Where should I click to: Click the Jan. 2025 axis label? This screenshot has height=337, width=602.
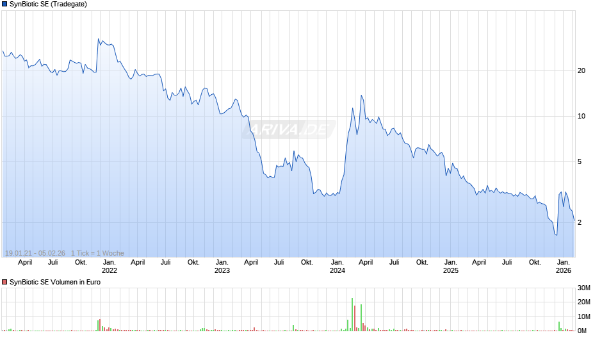tap(451, 267)
